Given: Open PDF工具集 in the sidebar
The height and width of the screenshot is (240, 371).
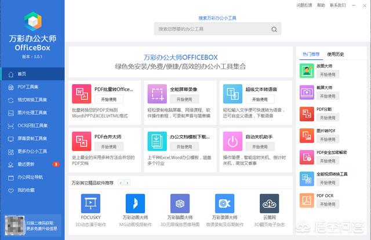Looking at the screenshot, I should (32, 87).
